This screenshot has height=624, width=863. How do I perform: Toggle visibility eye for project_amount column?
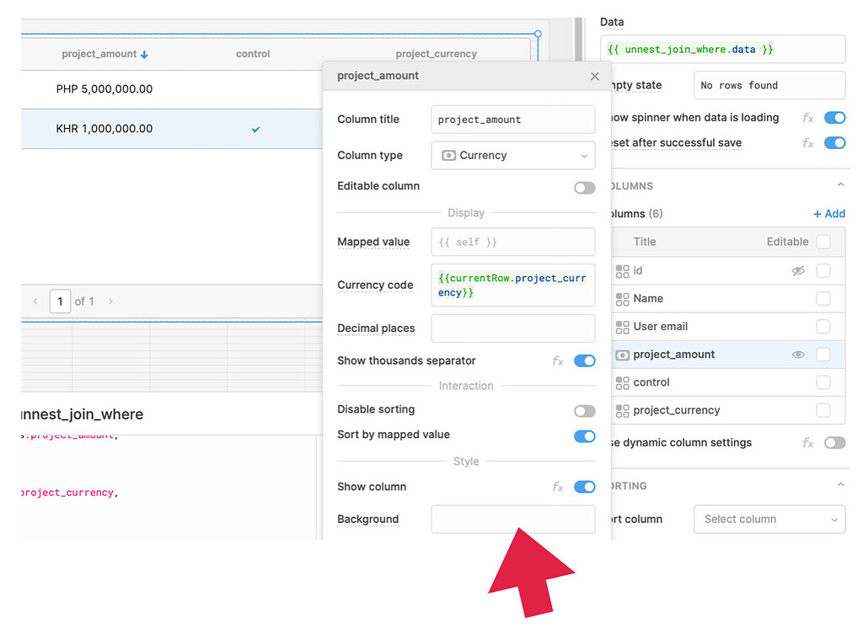[x=798, y=355]
